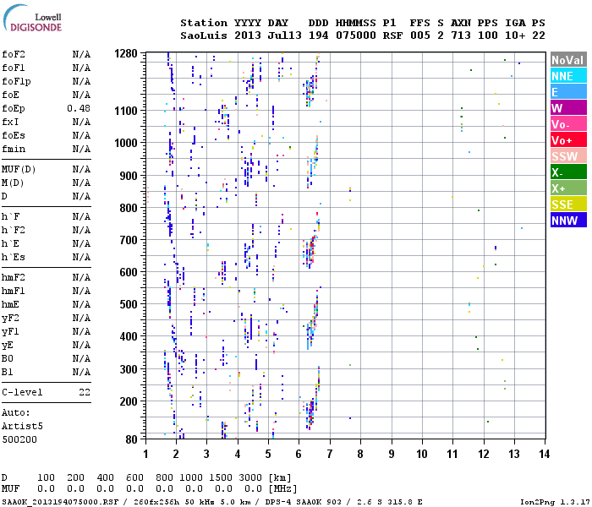Click the 1280 height axis label
Screen dimensions: 592x507
click(x=126, y=53)
